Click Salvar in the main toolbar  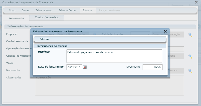[25, 10]
